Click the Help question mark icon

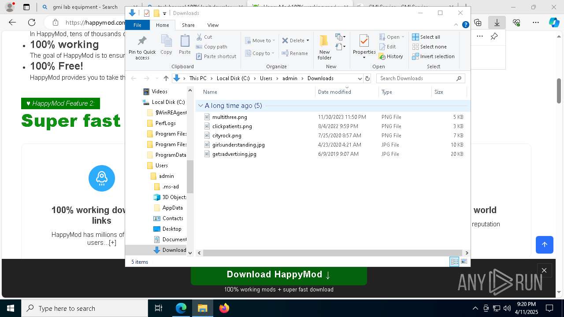click(x=465, y=25)
